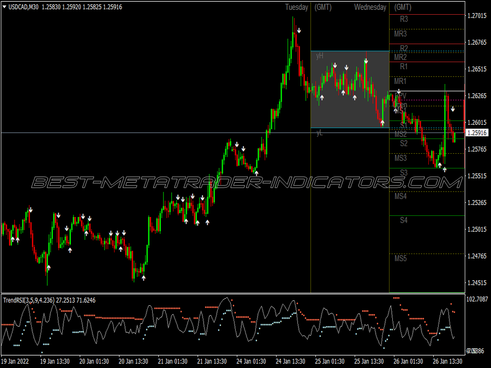Open the chart menu triangle beside USDCAD,M30
The height and width of the screenshot is (368, 491).
[x=4, y=7]
